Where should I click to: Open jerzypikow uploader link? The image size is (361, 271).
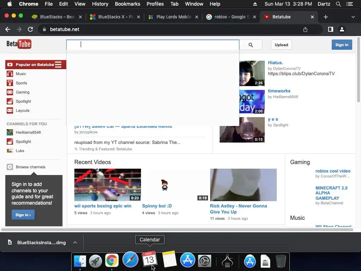click(x=88, y=132)
